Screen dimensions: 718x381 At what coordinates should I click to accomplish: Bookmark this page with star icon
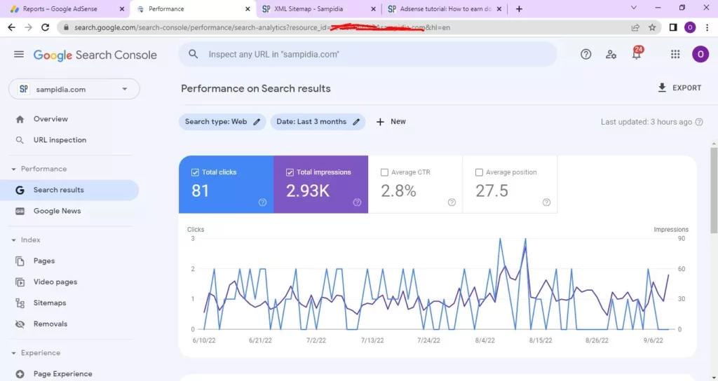pyautogui.click(x=652, y=27)
